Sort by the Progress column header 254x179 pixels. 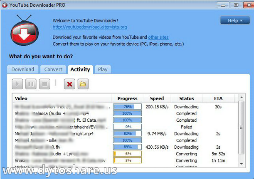click(x=127, y=98)
